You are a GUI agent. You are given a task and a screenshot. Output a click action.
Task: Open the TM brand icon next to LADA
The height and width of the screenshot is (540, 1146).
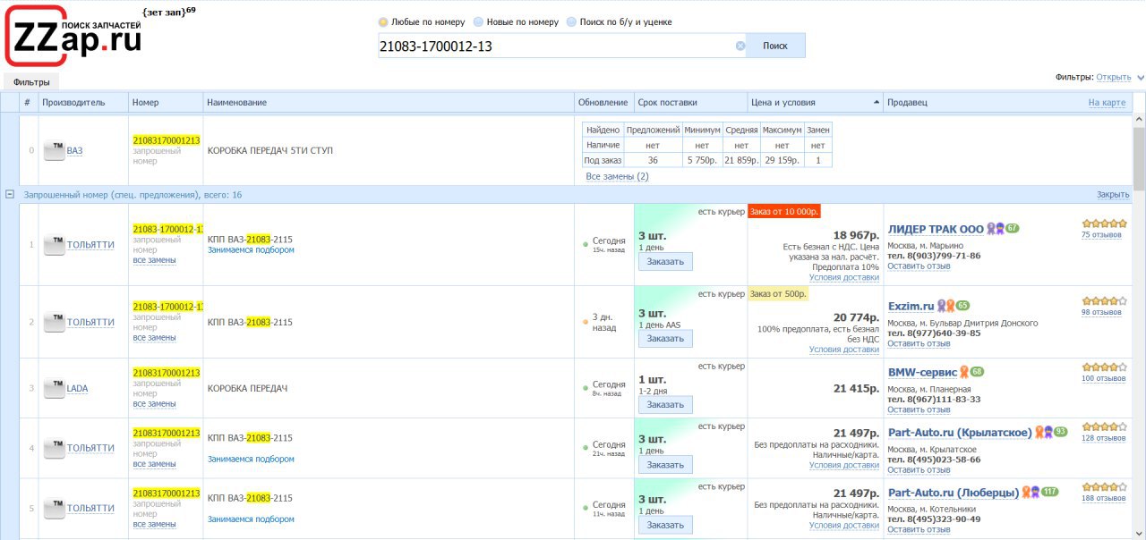click(55, 388)
